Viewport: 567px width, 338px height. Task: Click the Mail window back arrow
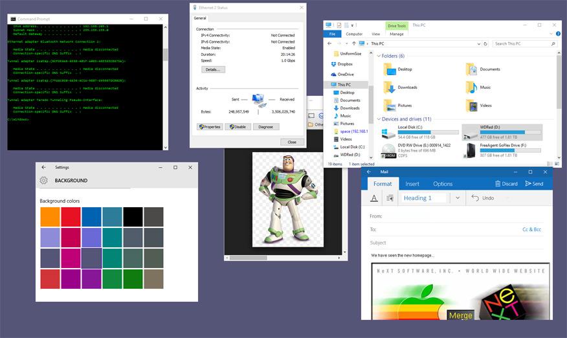click(x=369, y=172)
